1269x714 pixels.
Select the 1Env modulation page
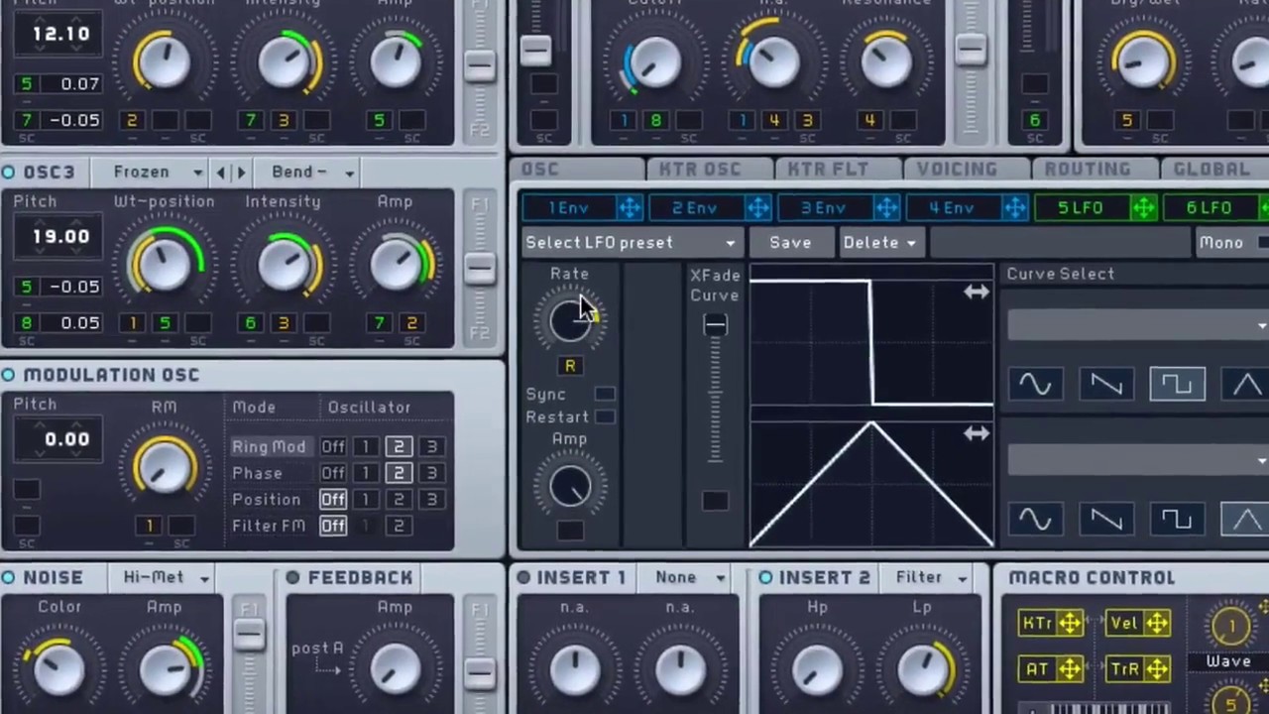569,208
